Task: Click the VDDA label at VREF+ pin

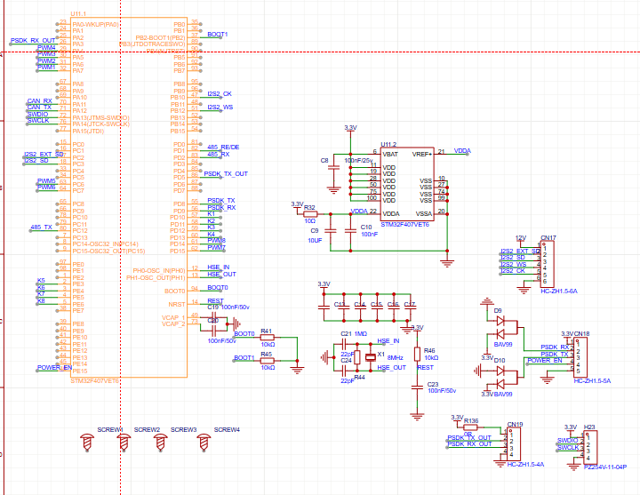Action: click(462, 151)
